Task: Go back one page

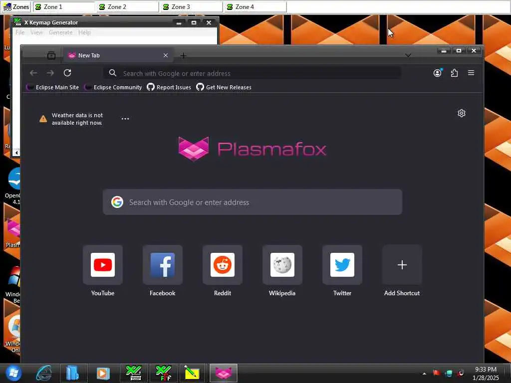Action: tap(33, 73)
